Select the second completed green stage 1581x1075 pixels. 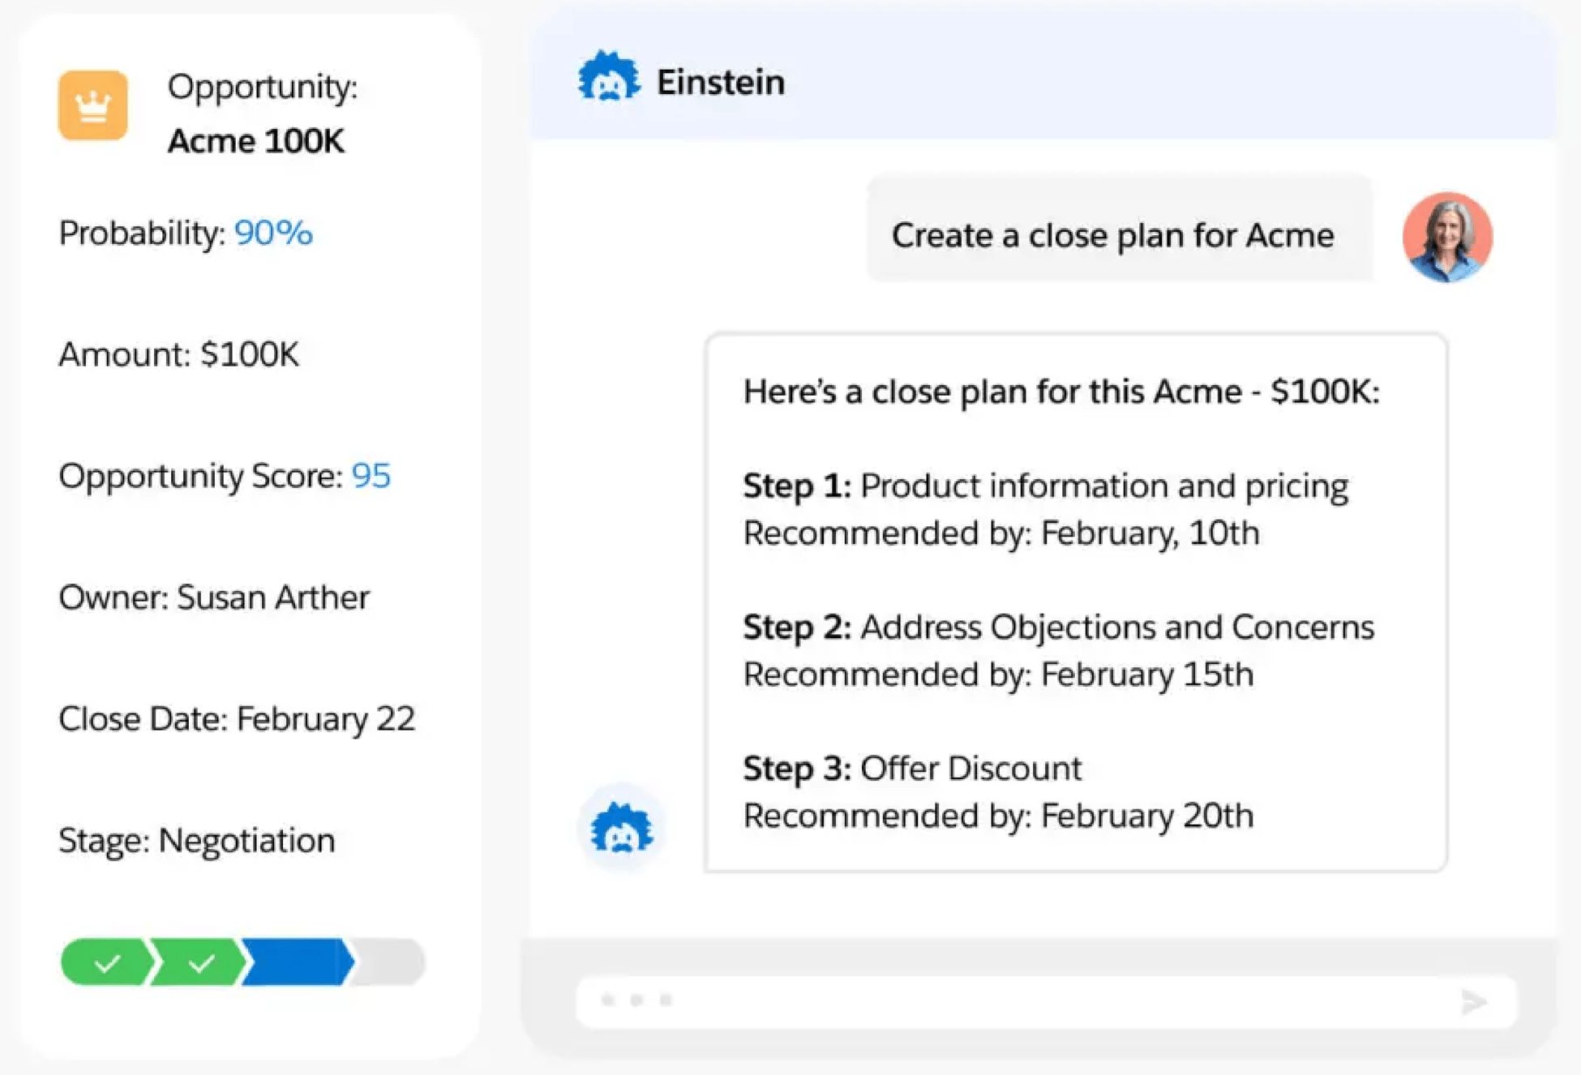click(x=200, y=962)
